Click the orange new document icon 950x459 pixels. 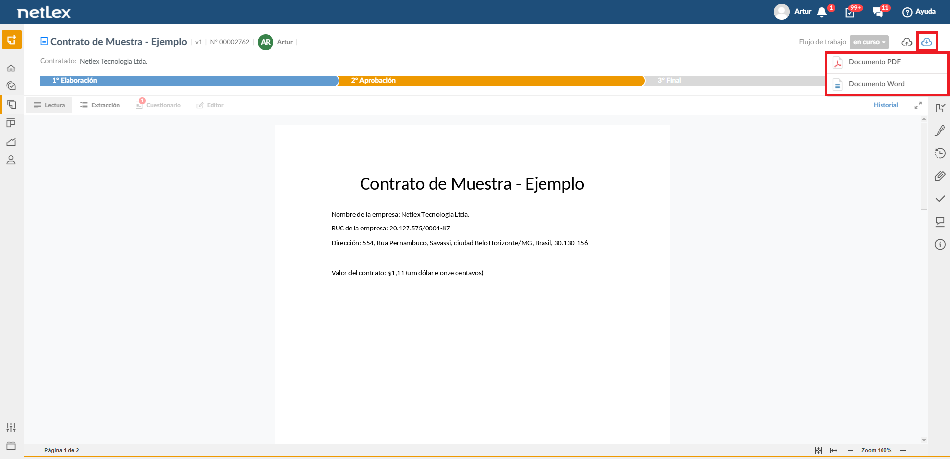point(12,40)
